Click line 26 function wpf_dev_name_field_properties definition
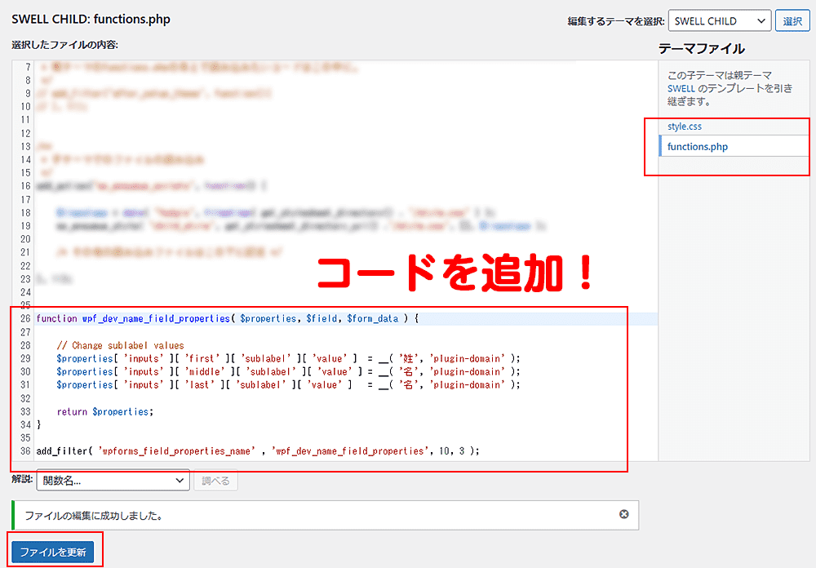 click(228, 318)
